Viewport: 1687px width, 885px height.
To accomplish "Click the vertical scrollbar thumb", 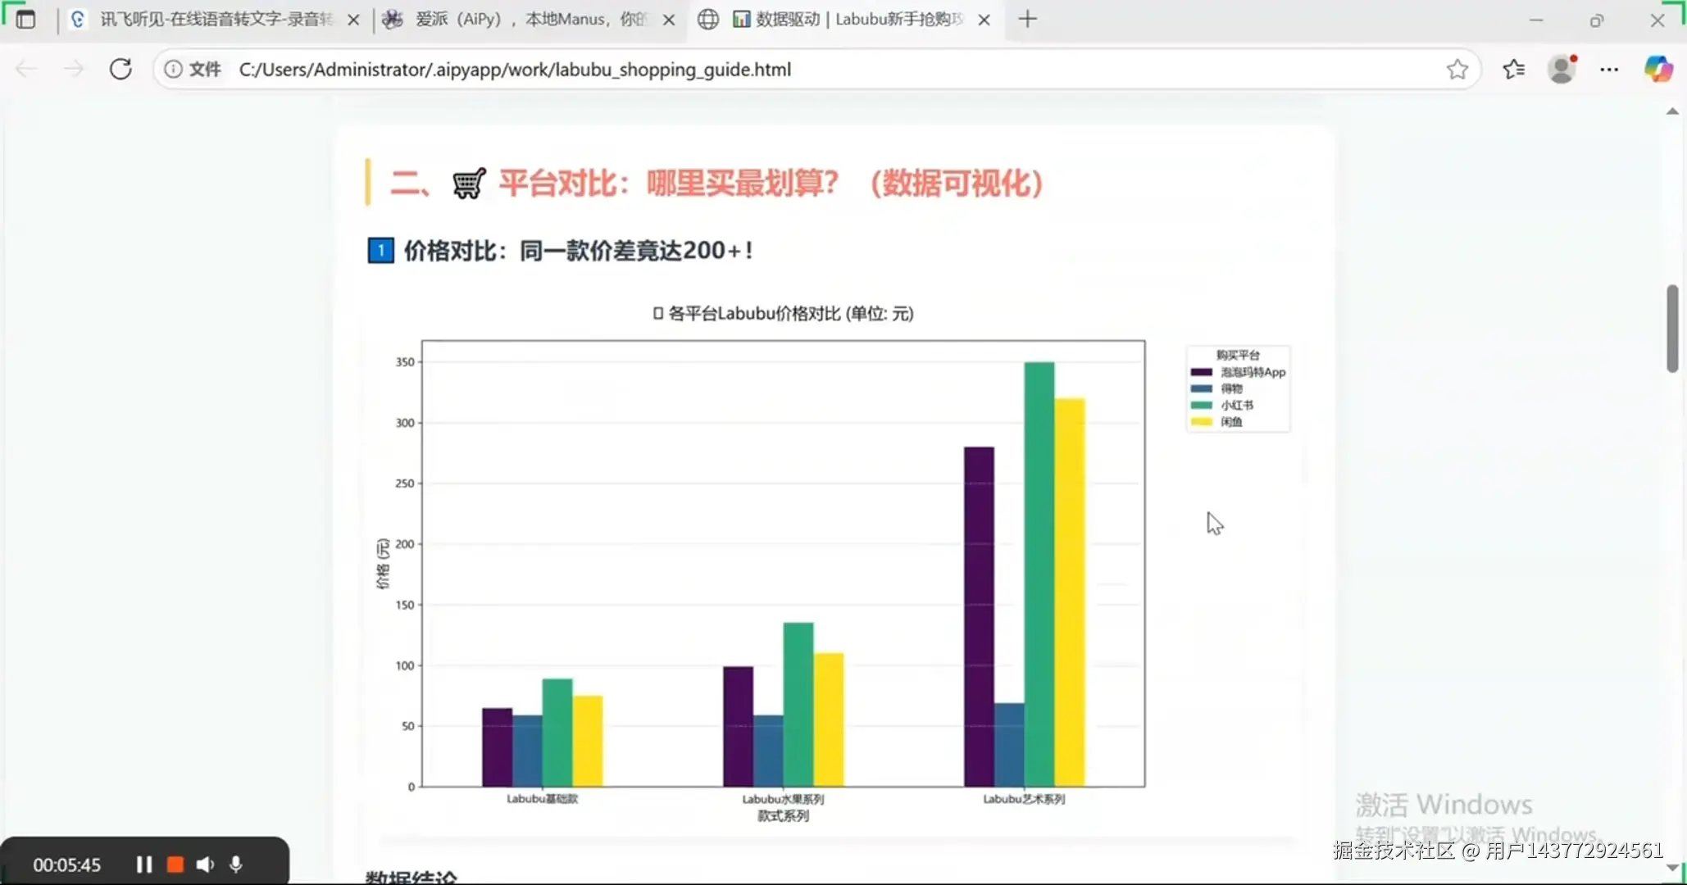I will click(1672, 328).
